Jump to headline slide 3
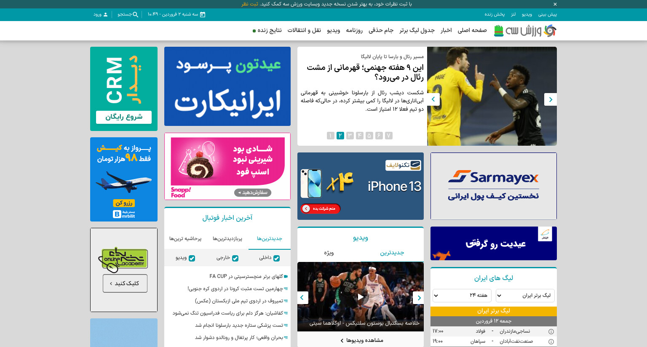The width and height of the screenshot is (647, 347). (350, 136)
